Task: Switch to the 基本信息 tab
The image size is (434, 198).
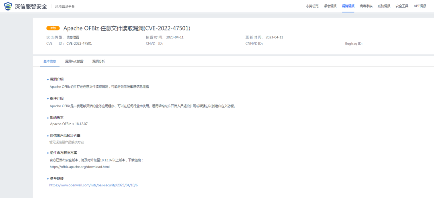Action: tap(50, 61)
